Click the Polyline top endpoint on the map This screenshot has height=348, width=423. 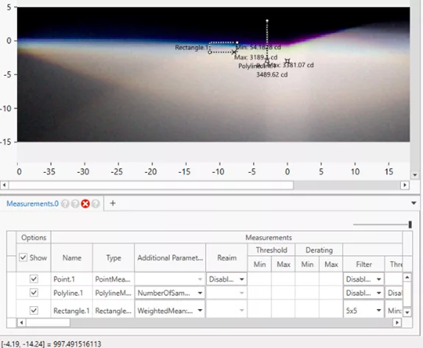pyautogui.click(x=267, y=21)
